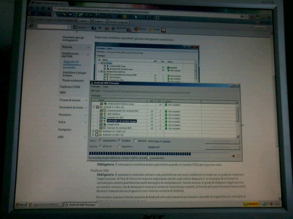This screenshot has height=219, width=293.
Task: Open the Esplorare l'SDK sidebar link
Action: coord(70,87)
